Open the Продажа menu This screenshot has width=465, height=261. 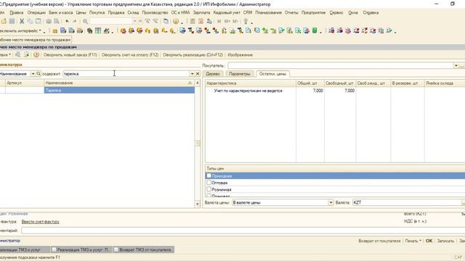point(116,13)
